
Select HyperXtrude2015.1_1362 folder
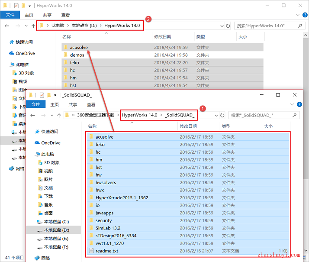pyautogui.click(x=188, y=197)
